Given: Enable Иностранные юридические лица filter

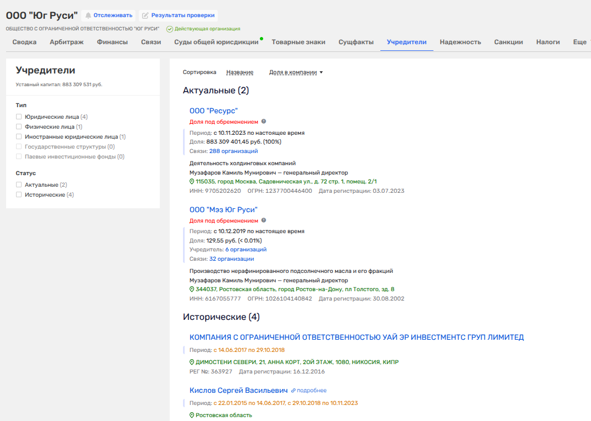Looking at the screenshot, I should [x=19, y=136].
